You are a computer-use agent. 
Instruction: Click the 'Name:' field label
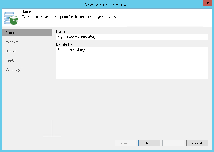tap(61, 32)
